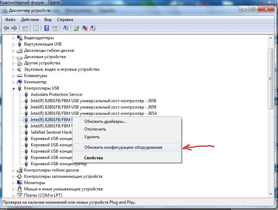
Task: Click the mouse icon beside Мыши и иные
Action: pos(20,189)
